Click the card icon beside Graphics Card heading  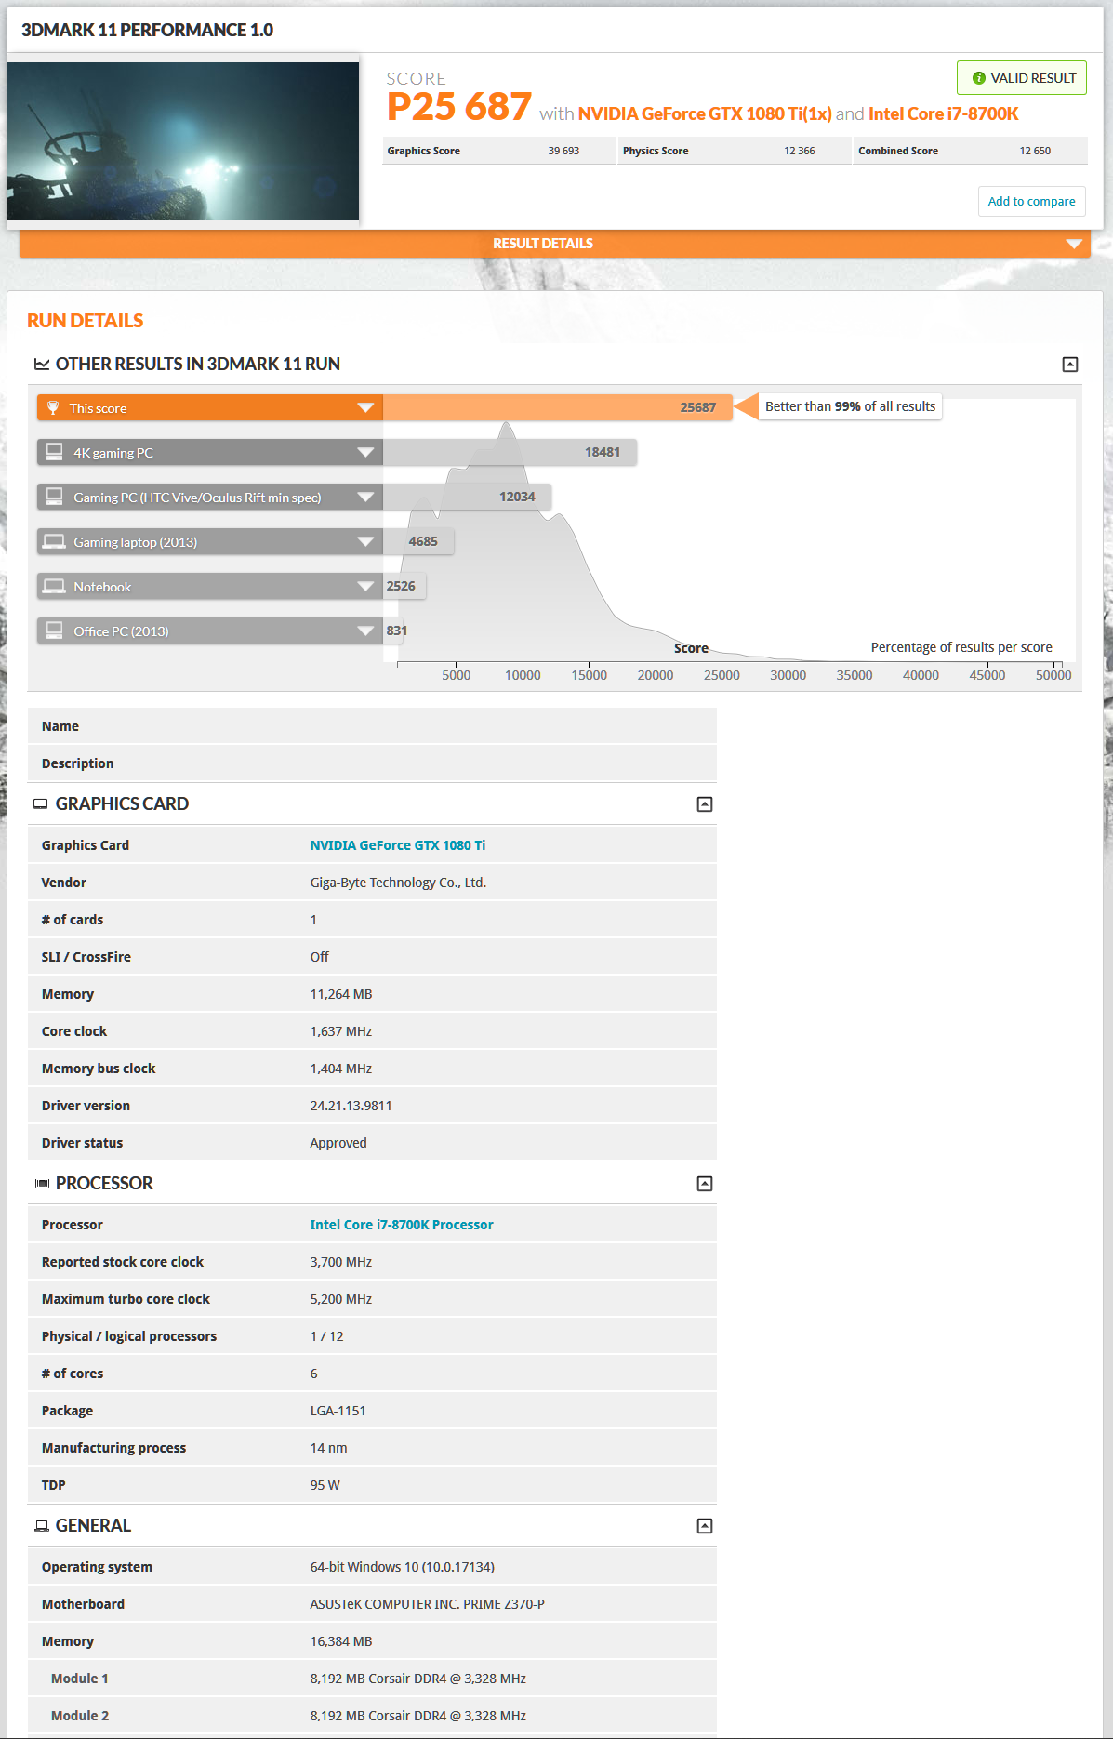41,803
